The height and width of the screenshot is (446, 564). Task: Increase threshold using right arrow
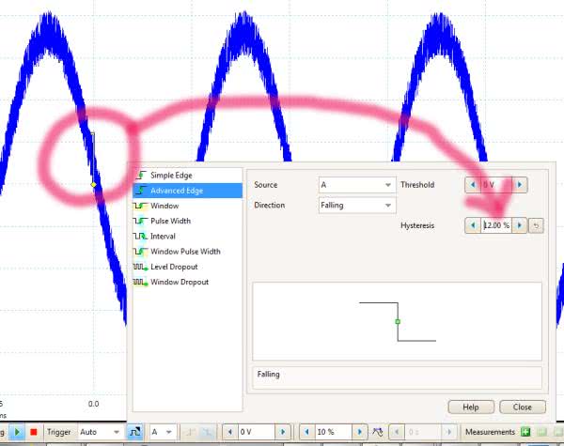[520, 185]
